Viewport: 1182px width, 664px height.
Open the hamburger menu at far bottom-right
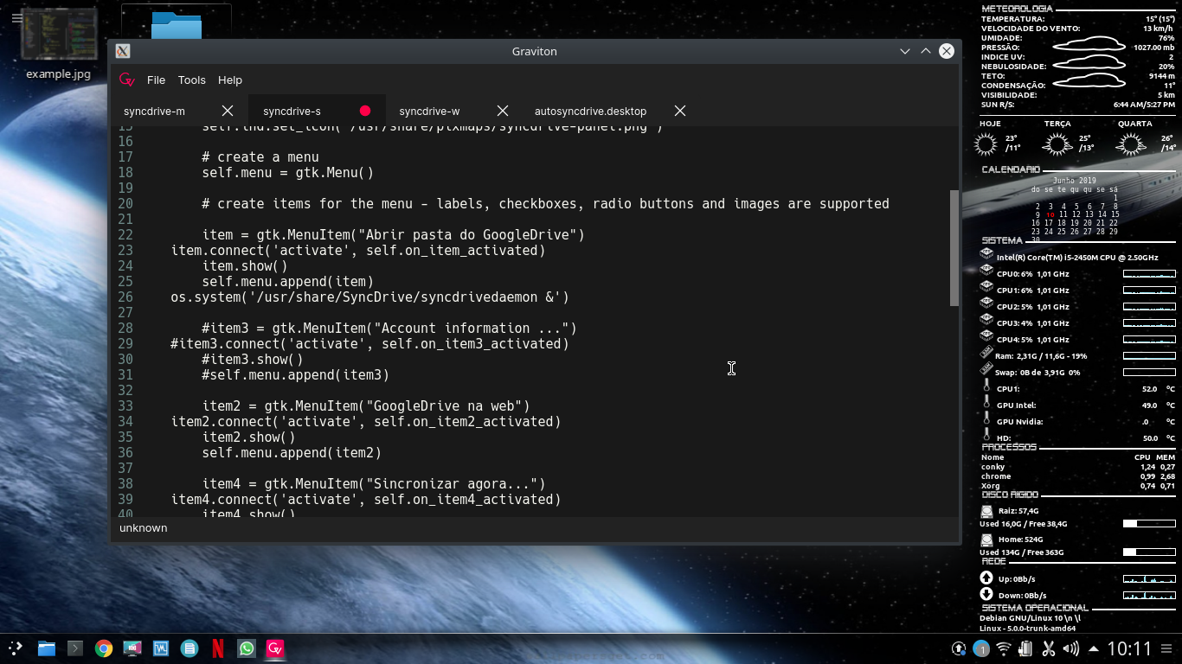click(1165, 648)
